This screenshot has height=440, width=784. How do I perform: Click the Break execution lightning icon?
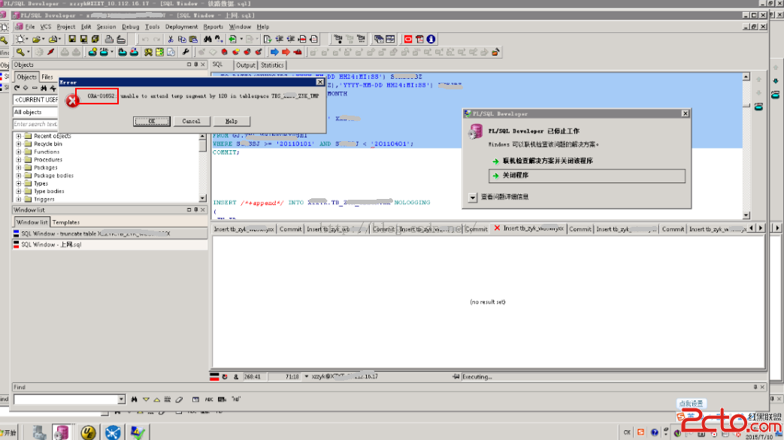tap(51, 52)
